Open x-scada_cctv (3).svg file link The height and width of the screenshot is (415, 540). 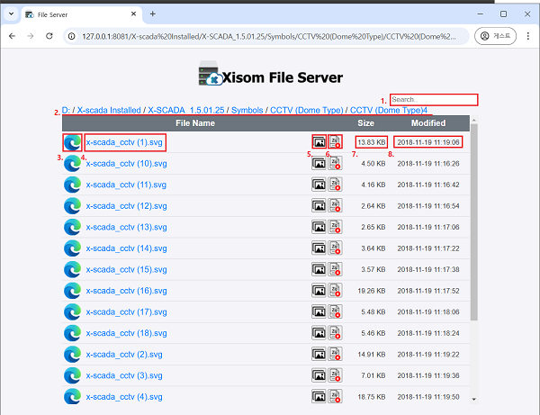tap(124, 375)
